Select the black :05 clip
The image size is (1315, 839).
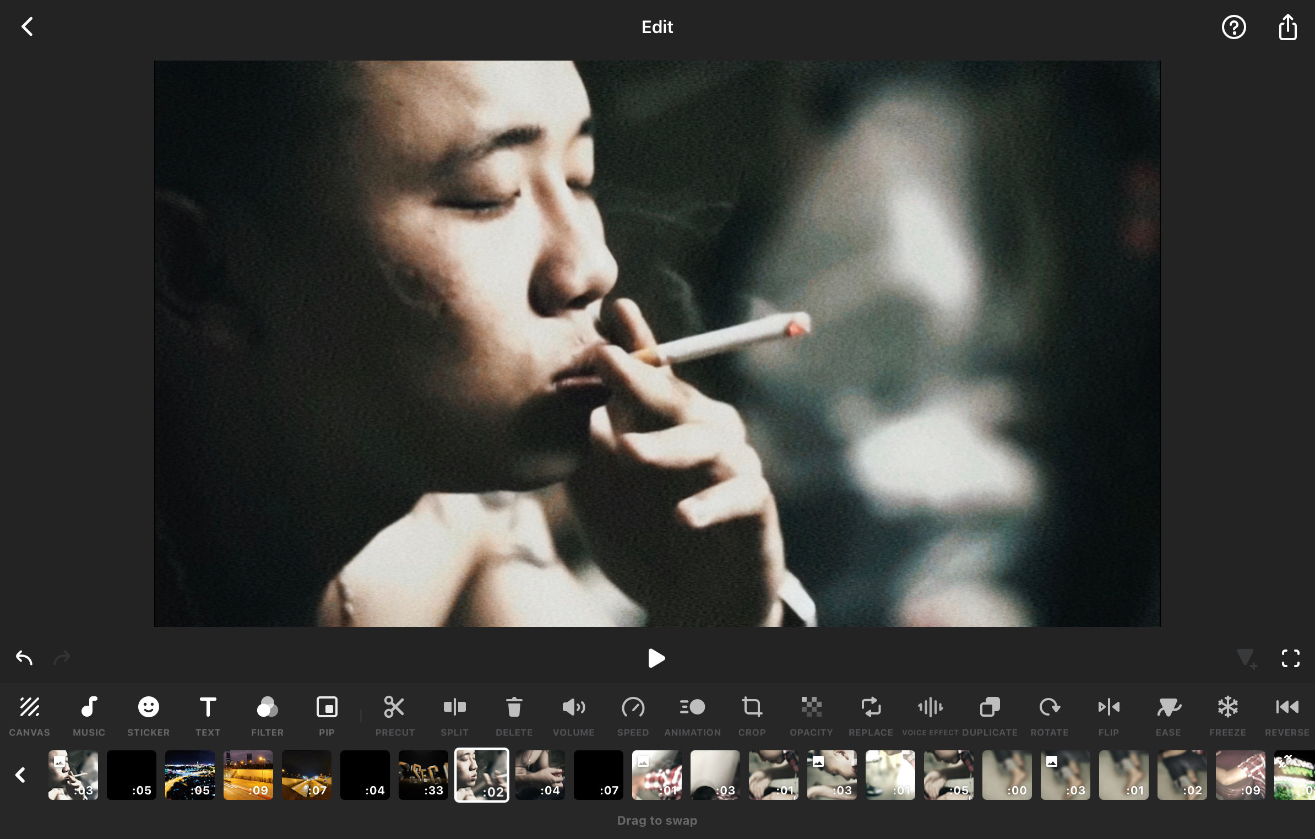[132, 775]
